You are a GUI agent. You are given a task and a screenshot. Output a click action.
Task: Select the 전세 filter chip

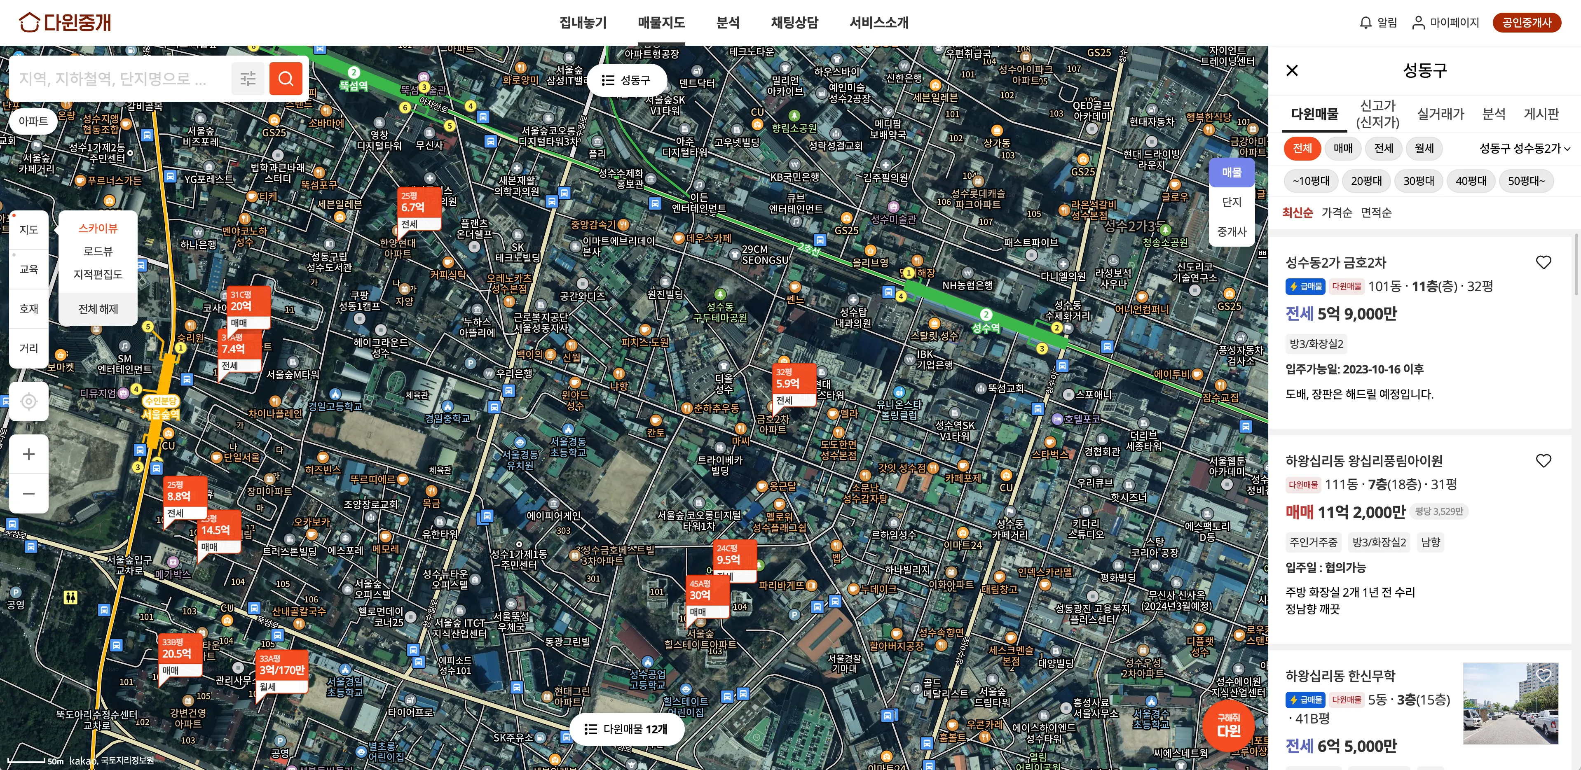(1383, 149)
